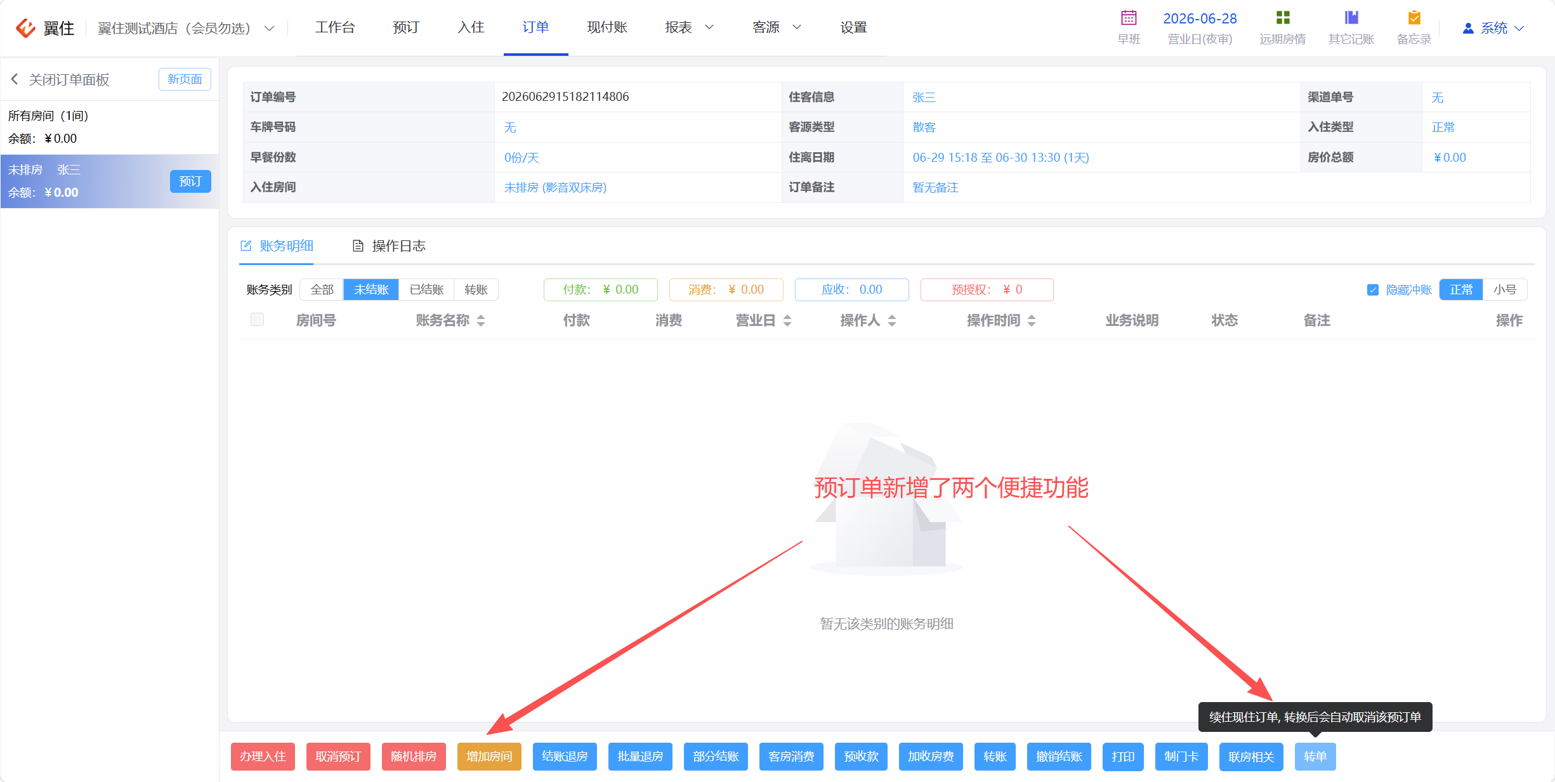Click the back arrow beside 关闭订单面板
This screenshot has height=782, width=1555.
coord(15,79)
